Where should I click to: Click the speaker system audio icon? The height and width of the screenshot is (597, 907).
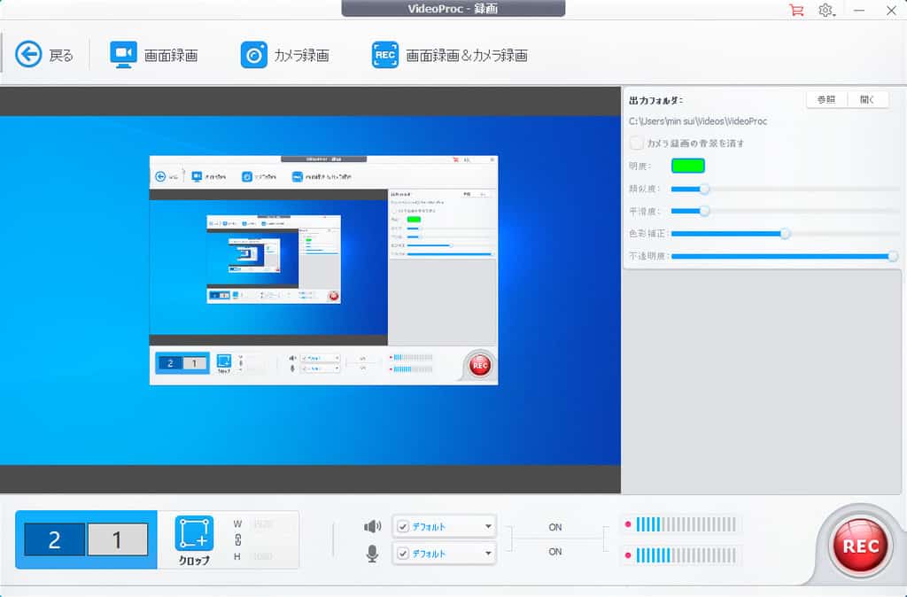[373, 526]
